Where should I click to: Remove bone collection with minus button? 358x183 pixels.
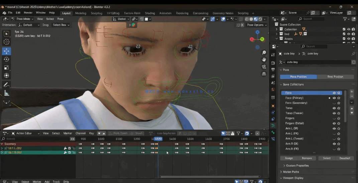click(x=352, y=96)
